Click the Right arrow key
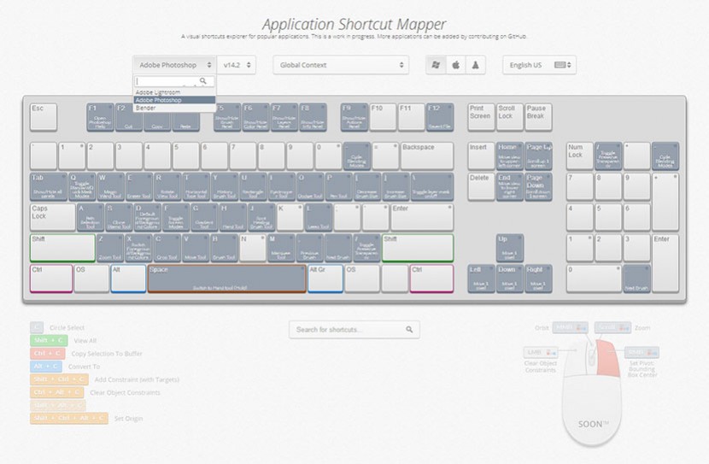Image resolution: width=709 pixels, height=464 pixels. (538, 279)
